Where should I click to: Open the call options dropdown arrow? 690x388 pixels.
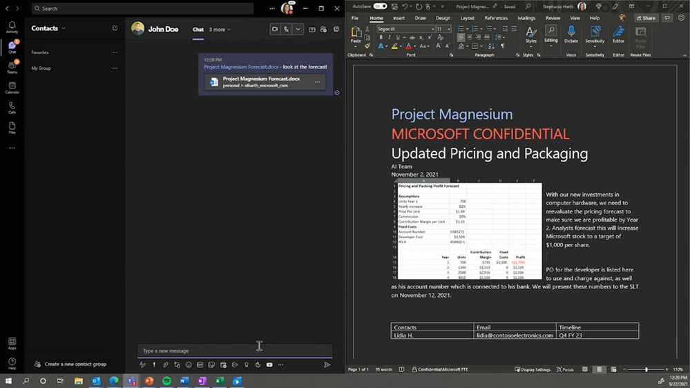pos(298,29)
